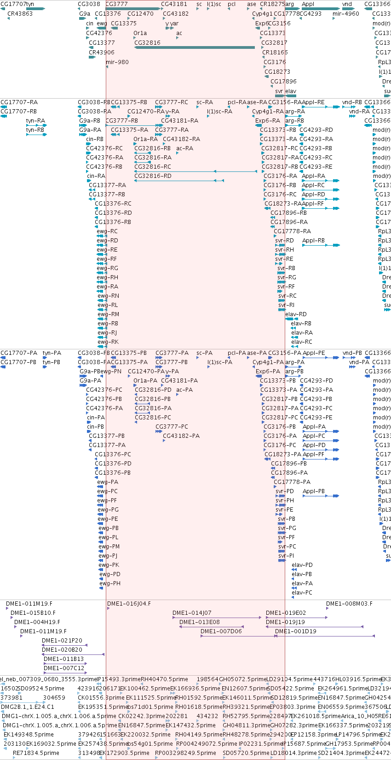Click the DME1-004H19.F BAC label
Image resolution: width=391 pixels, height=760 pixels.
37,622
